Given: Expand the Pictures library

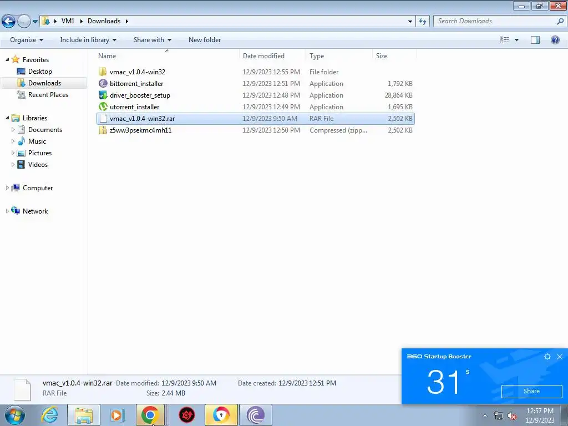Looking at the screenshot, I should point(13,153).
